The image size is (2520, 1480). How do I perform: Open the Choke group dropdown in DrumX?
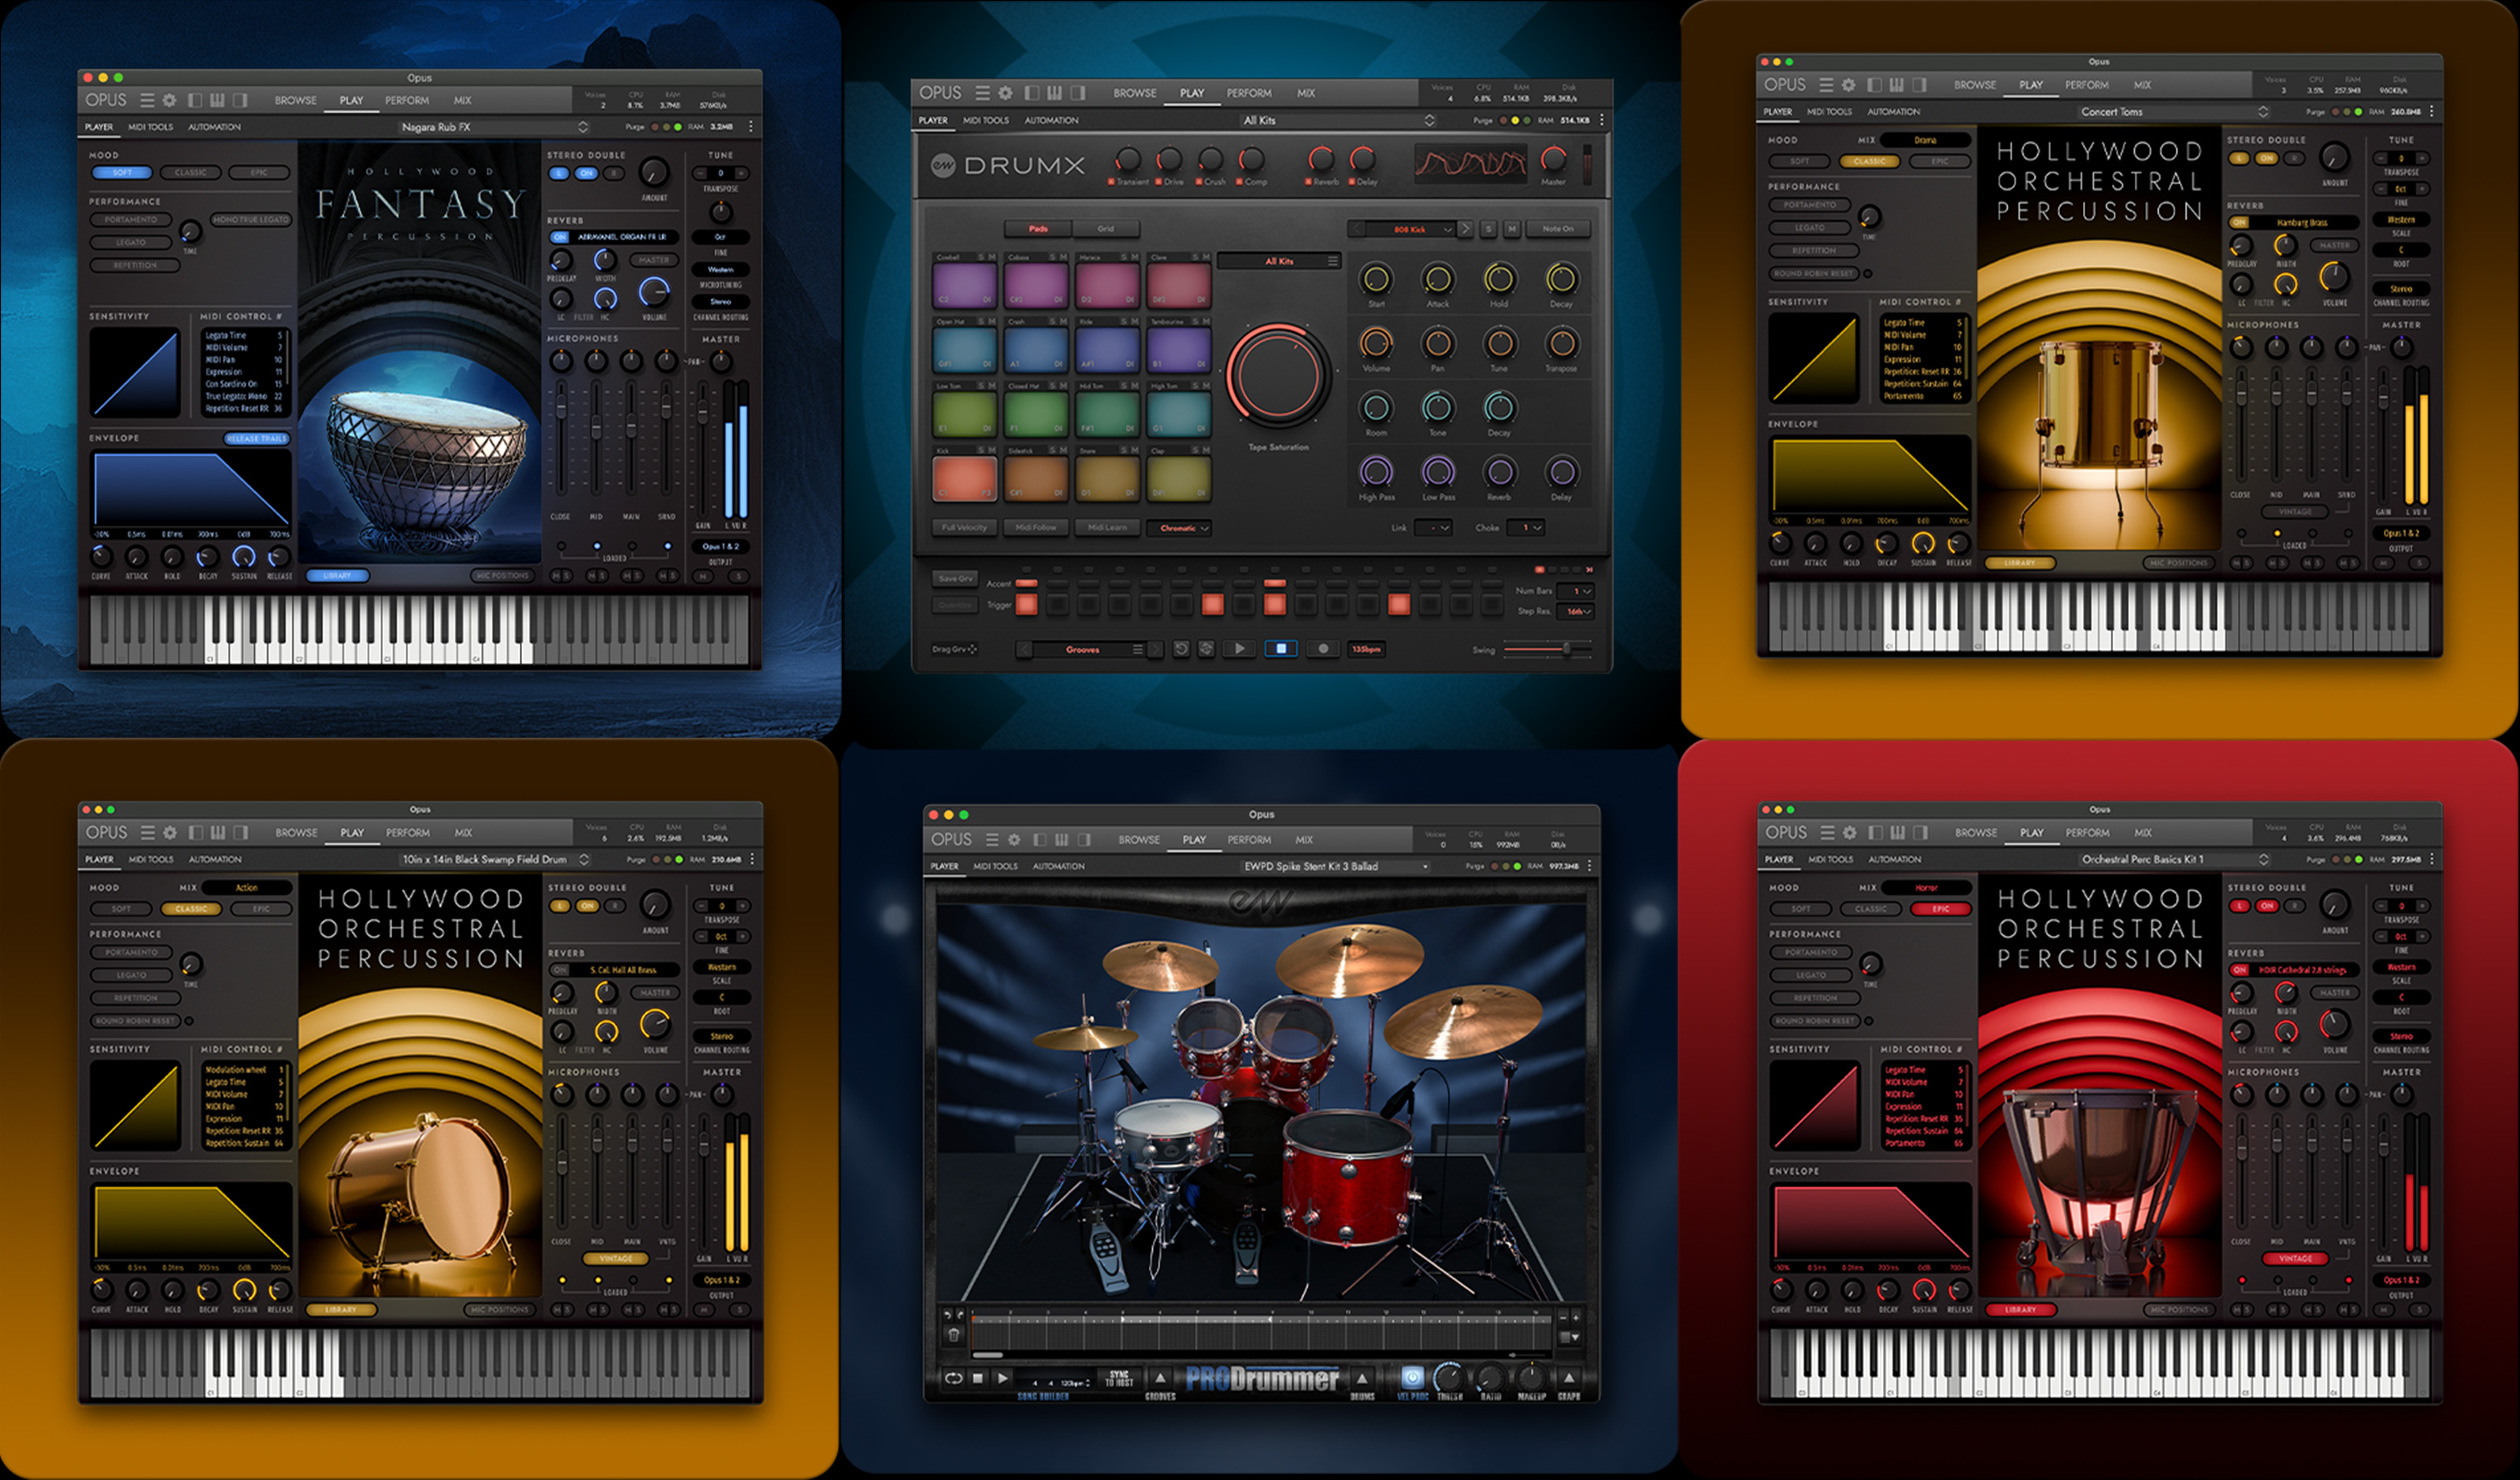click(x=1526, y=528)
